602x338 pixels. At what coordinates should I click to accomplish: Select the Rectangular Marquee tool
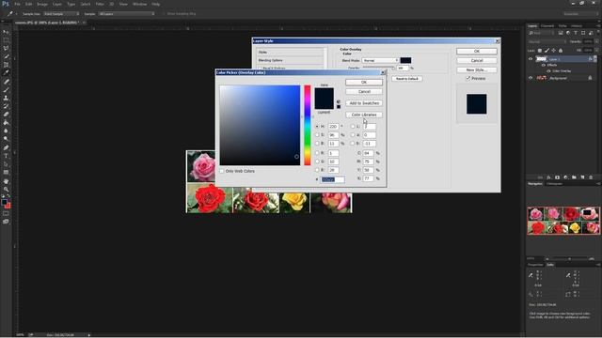tap(6, 39)
